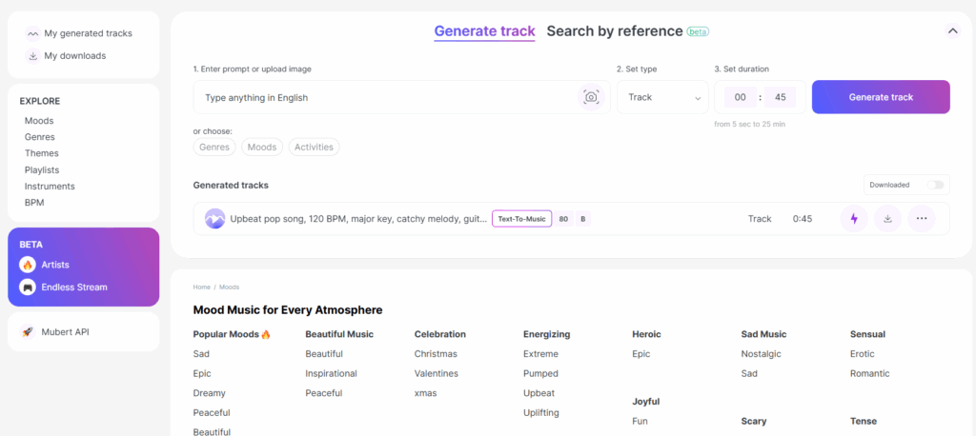Click the Generate track gradient button
The width and height of the screenshot is (976, 436).
pyautogui.click(x=881, y=97)
